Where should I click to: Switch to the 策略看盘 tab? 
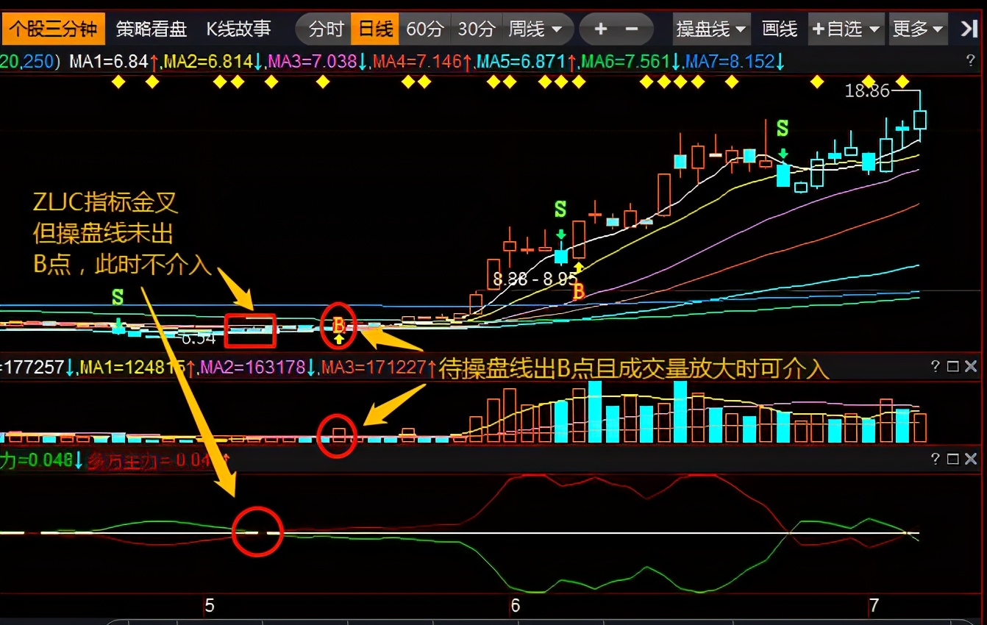(x=152, y=29)
